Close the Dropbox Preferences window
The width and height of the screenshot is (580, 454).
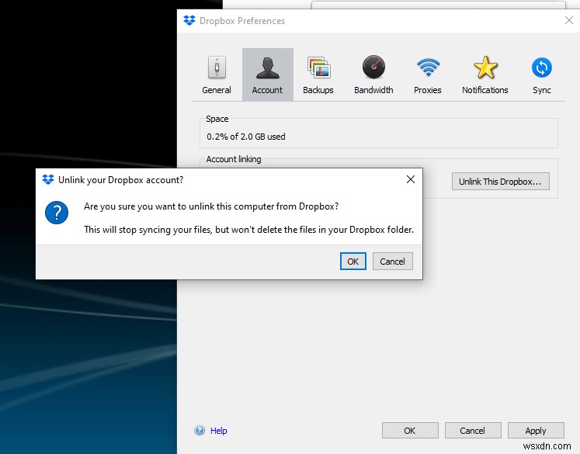569,20
